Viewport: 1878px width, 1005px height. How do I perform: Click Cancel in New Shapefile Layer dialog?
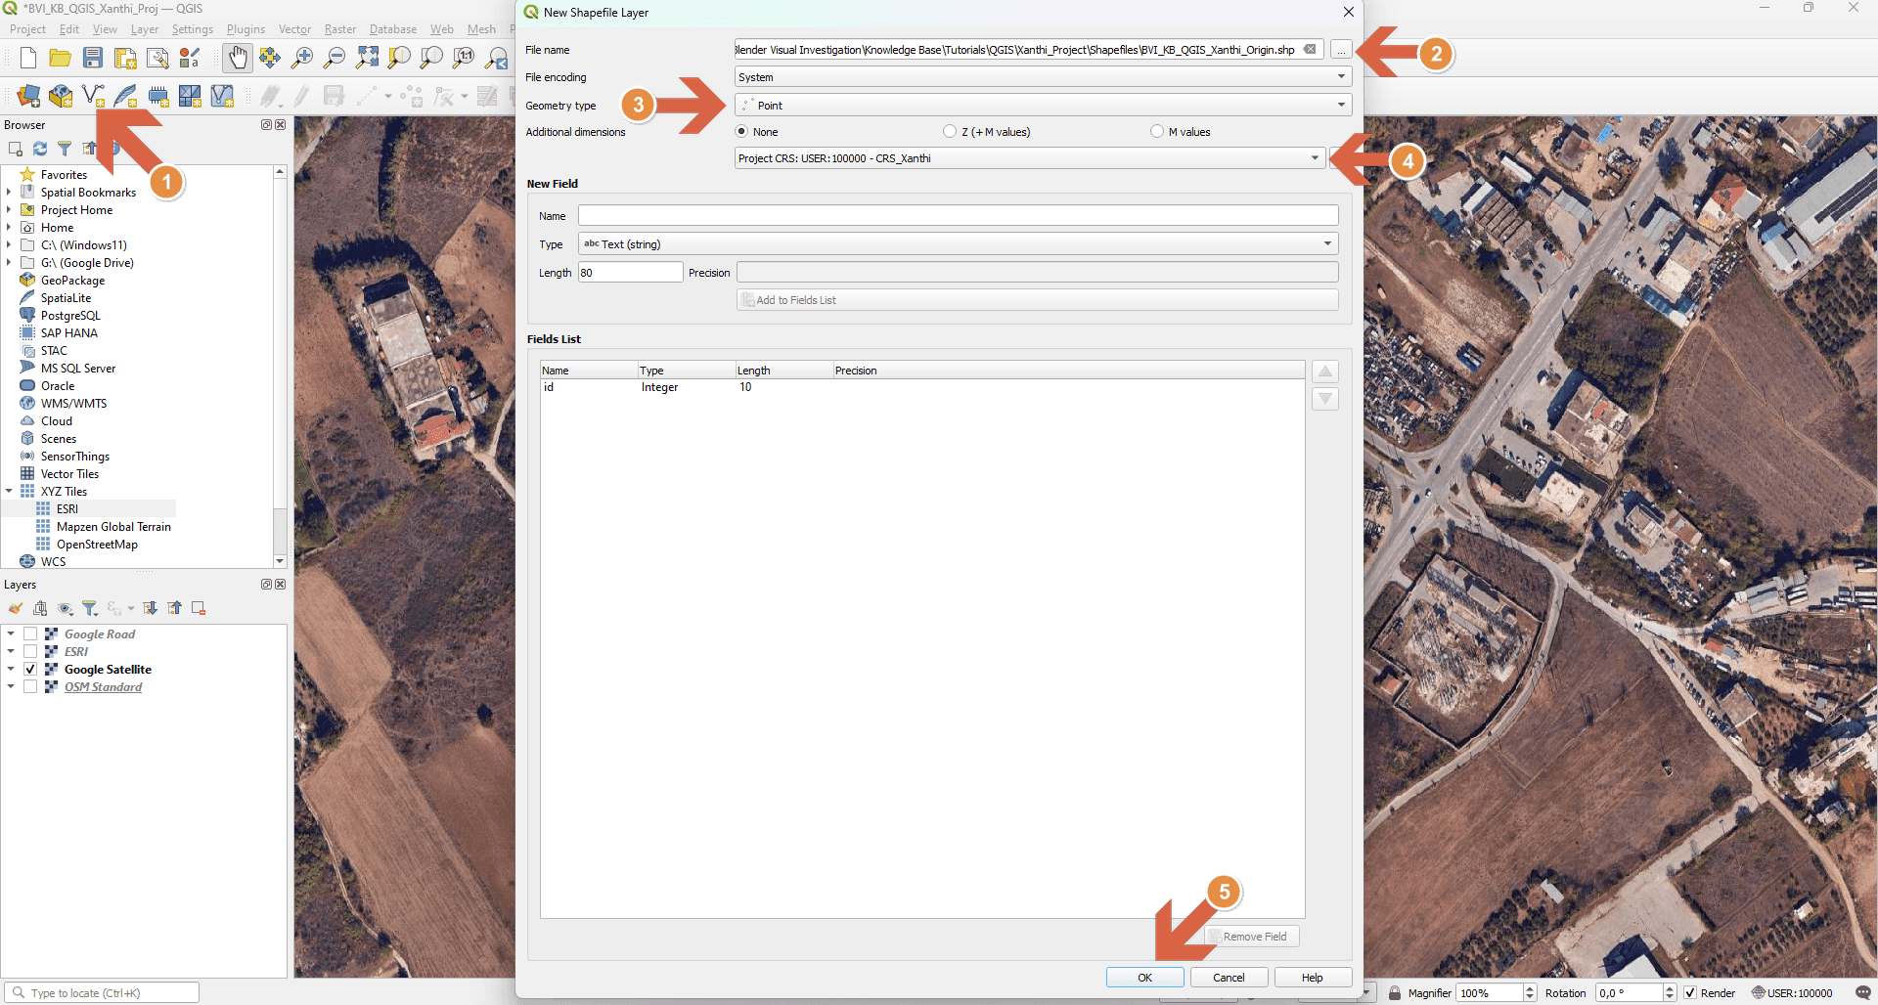click(1229, 978)
